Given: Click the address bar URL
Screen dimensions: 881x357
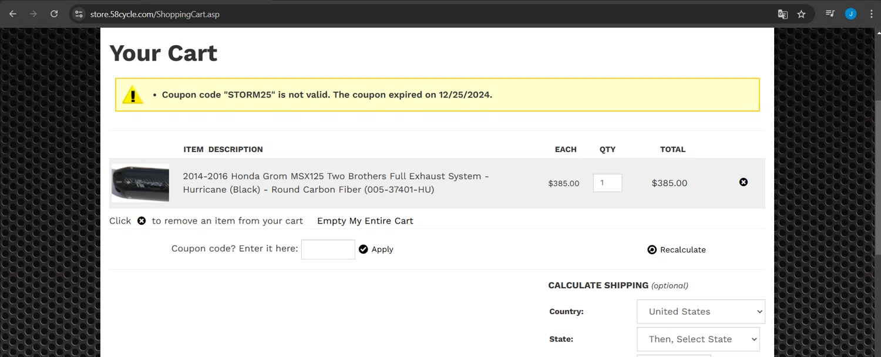Looking at the screenshot, I should coord(155,14).
